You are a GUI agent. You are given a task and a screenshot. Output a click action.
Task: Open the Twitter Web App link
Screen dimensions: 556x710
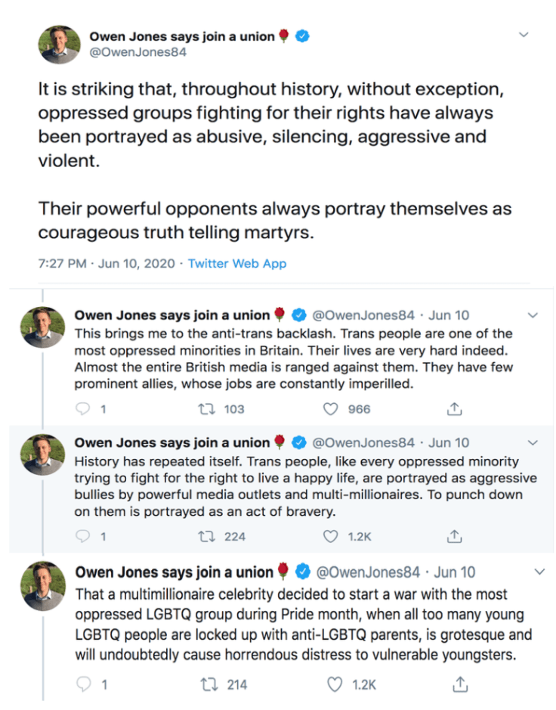236,264
